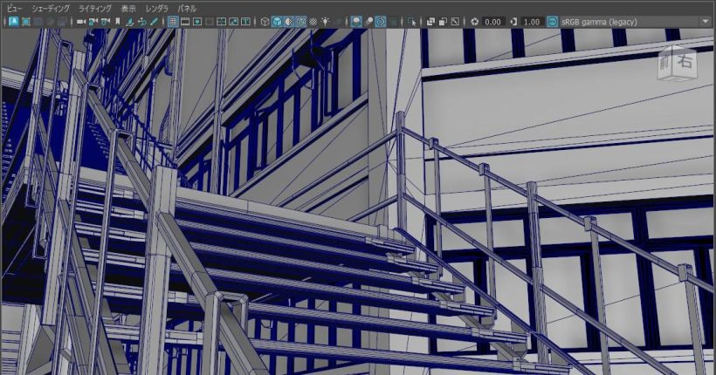716x375 pixels.
Task: Open the sRGB gamma (legacy) dropdown
Action: [635, 22]
